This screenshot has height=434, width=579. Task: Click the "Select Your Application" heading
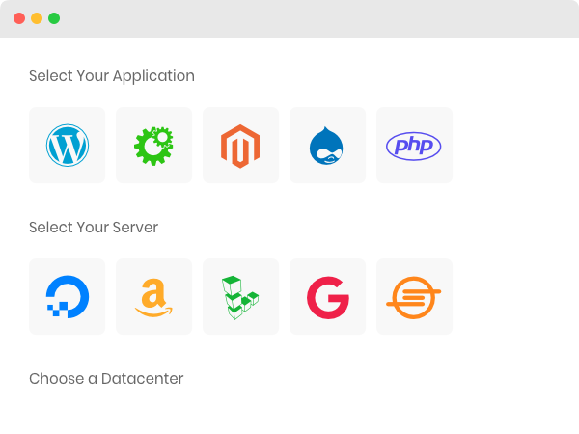tap(112, 76)
